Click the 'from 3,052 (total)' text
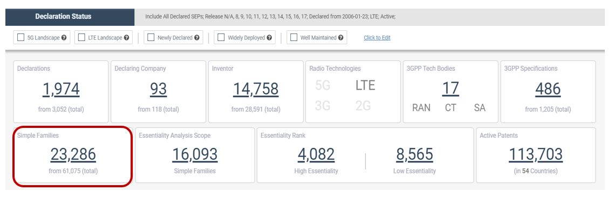Viewport: 614px width, 197px height. 60,110
